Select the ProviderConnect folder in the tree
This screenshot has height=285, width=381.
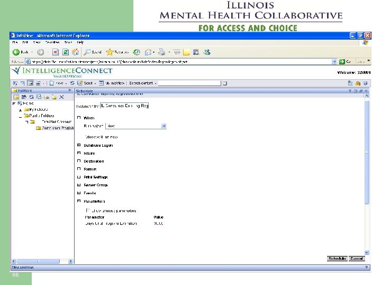(57, 122)
